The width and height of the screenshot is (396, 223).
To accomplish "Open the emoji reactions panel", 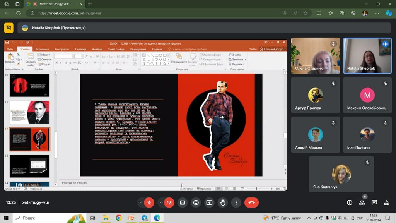I will [196, 202].
